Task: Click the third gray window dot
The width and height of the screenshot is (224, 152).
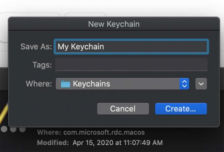Action: (22, 129)
